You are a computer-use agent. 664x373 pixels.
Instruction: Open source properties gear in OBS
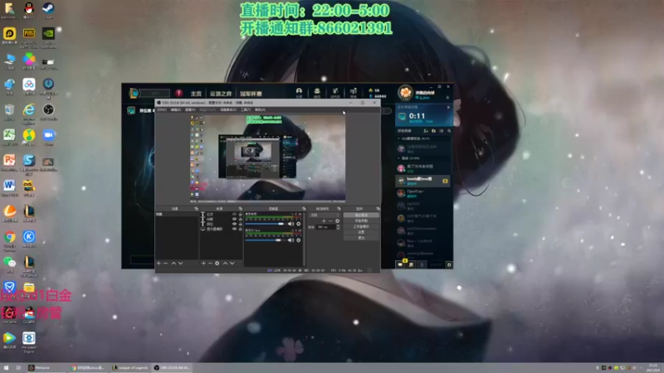(x=217, y=263)
